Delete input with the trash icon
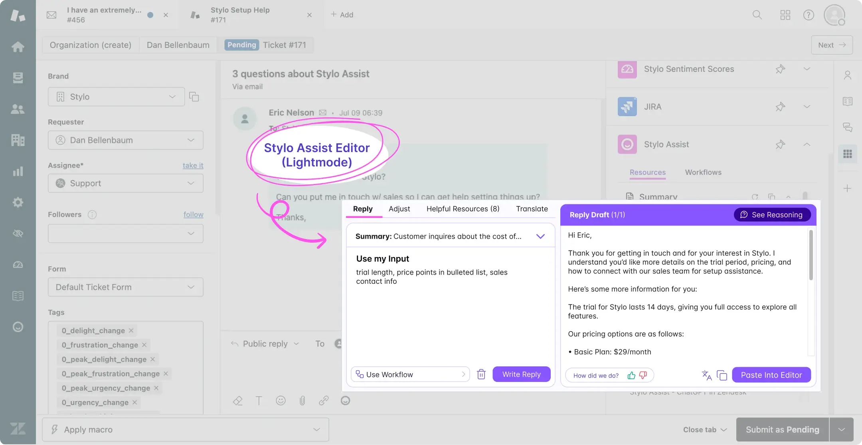Image resolution: width=862 pixels, height=445 pixels. tap(481, 374)
